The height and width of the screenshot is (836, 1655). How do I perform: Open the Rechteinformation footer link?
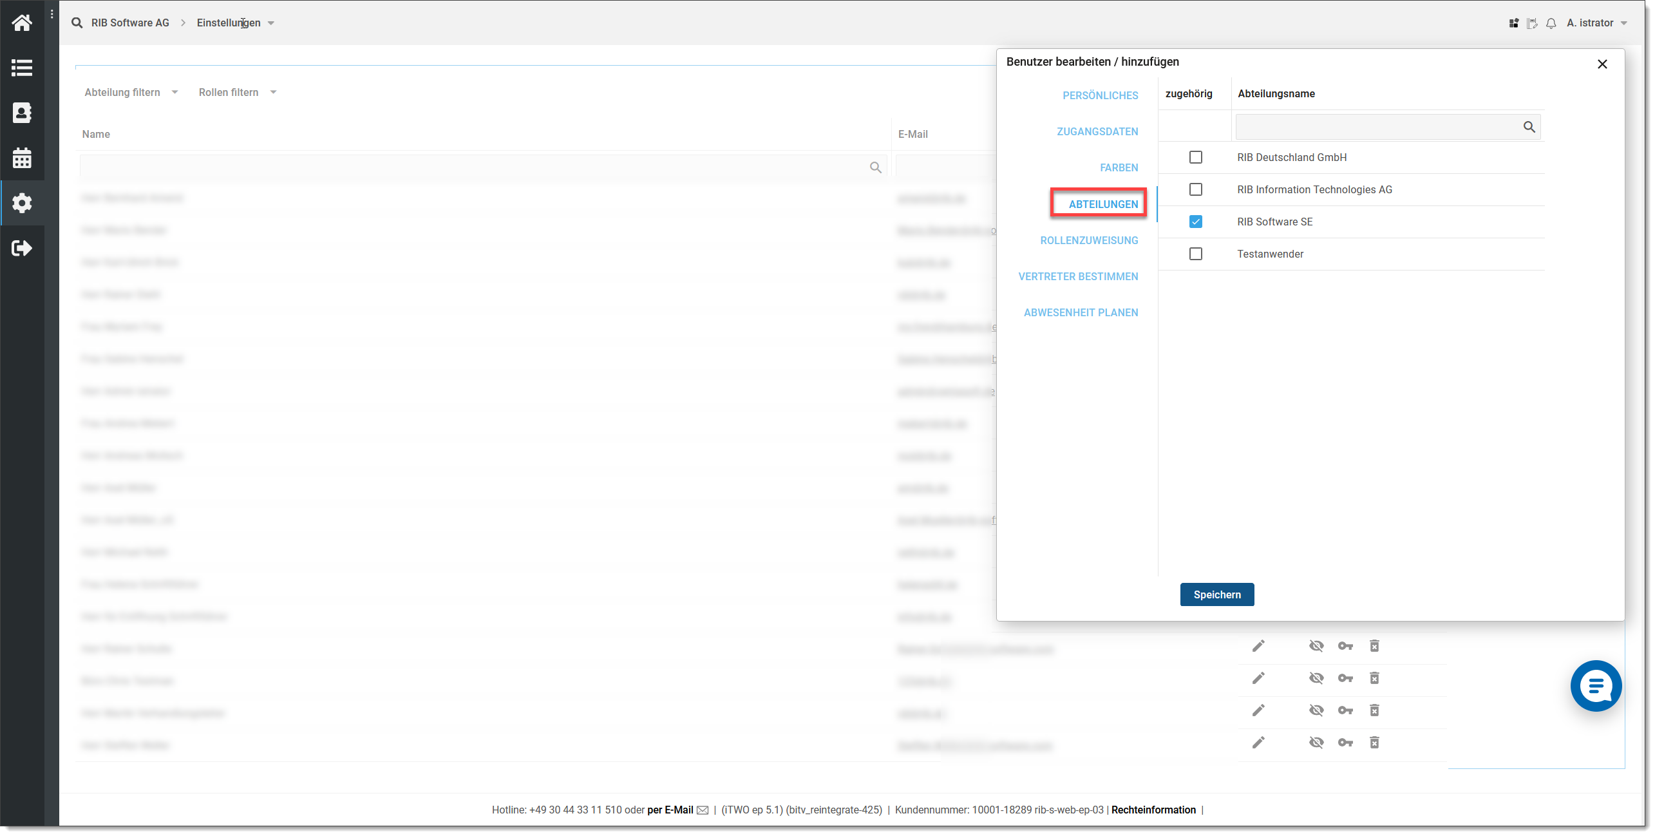(x=1153, y=810)
